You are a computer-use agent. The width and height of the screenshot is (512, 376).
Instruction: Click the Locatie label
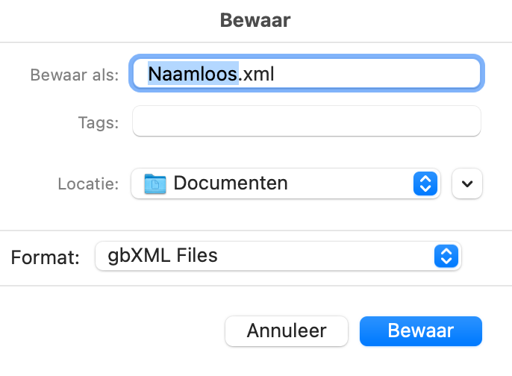point(88,184)
